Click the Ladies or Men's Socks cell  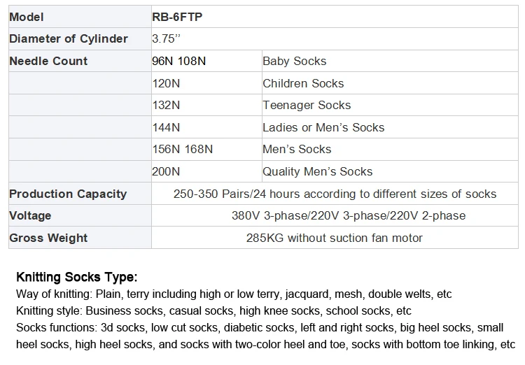(323, 128)
